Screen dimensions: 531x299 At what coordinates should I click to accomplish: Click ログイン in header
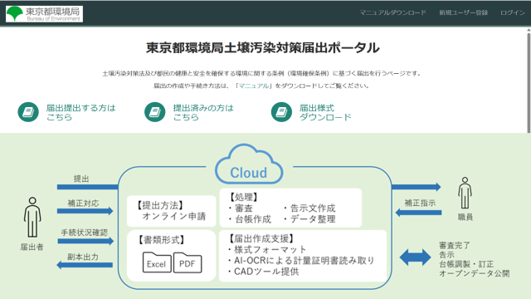[x=513, y=13]
